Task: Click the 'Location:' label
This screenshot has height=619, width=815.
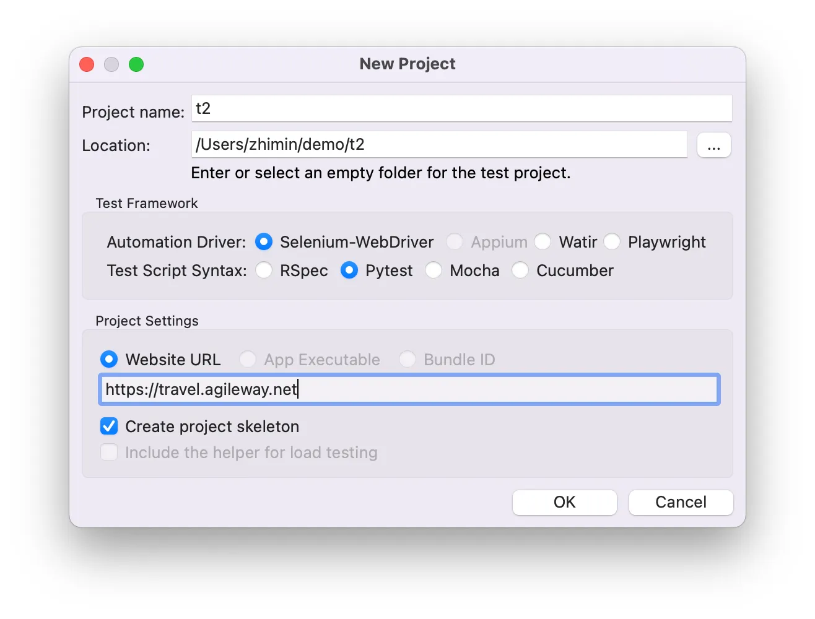Action: 116,145
